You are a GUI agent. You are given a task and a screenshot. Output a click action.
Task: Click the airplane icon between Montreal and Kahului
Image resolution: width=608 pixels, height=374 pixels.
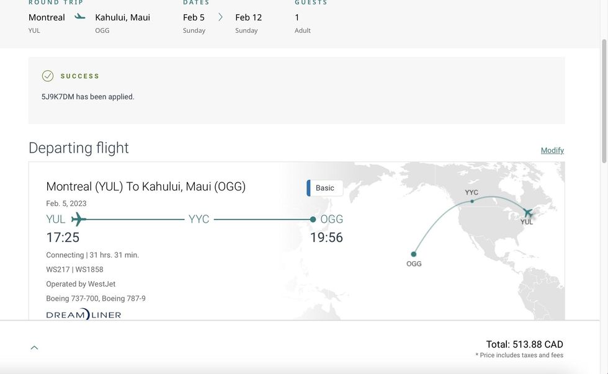click(x=80, y=17)
